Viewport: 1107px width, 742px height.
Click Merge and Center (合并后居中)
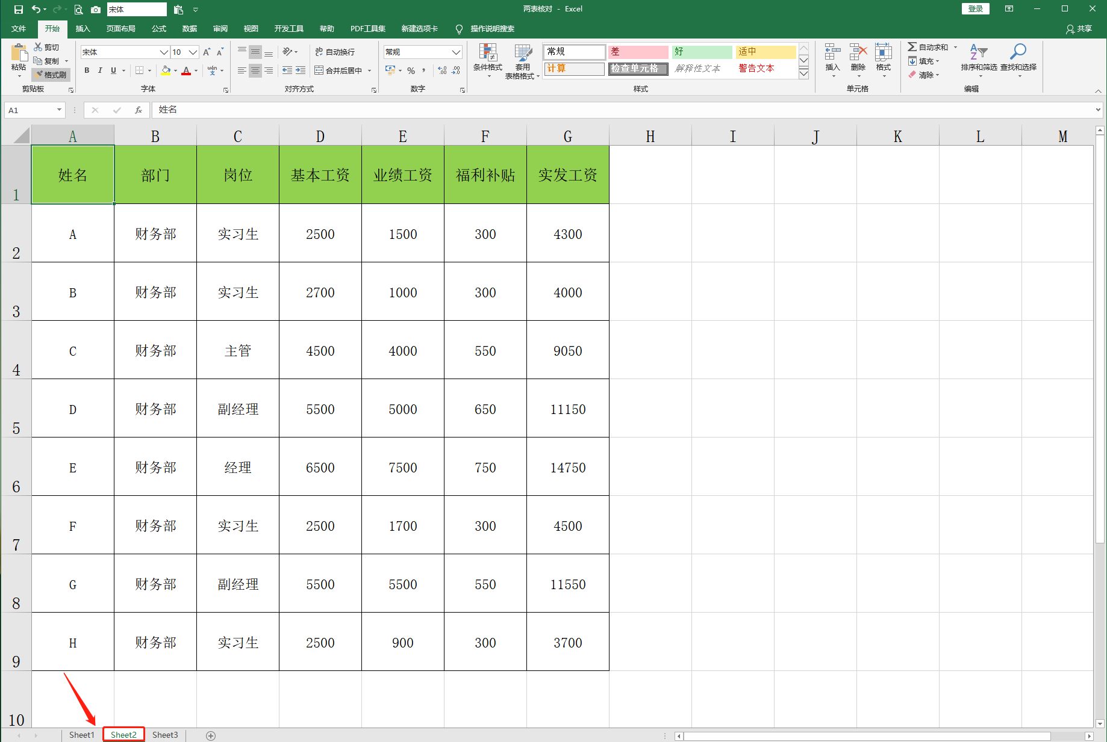pyautogui.click(x=338, y=70)
